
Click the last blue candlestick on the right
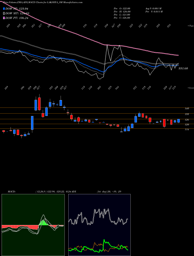[178, 121]
